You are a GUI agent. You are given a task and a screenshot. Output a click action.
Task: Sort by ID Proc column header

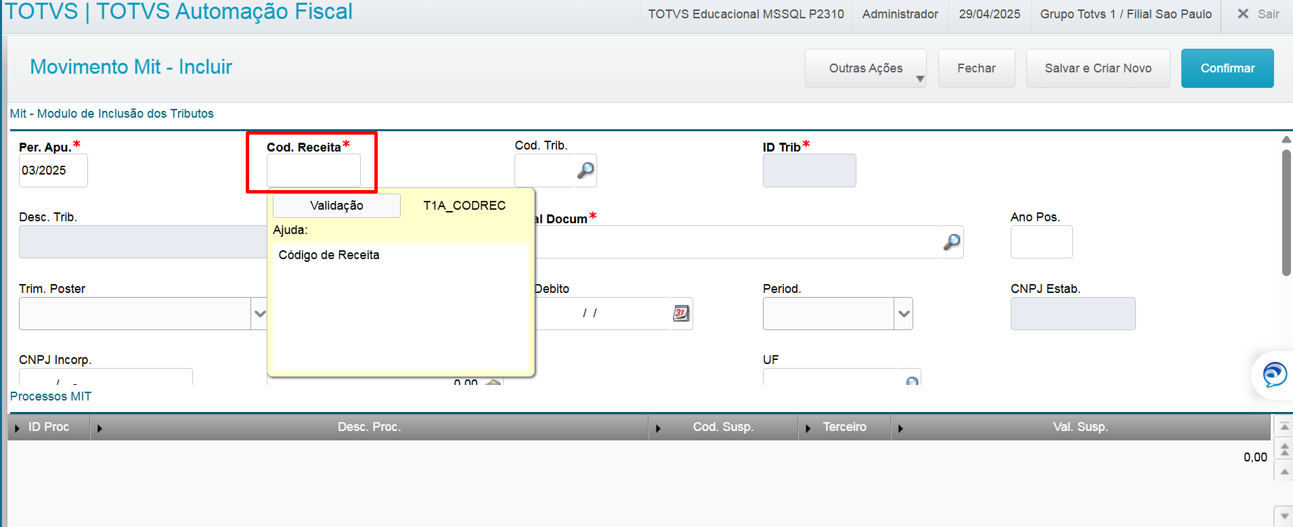(x=49, y=427)
